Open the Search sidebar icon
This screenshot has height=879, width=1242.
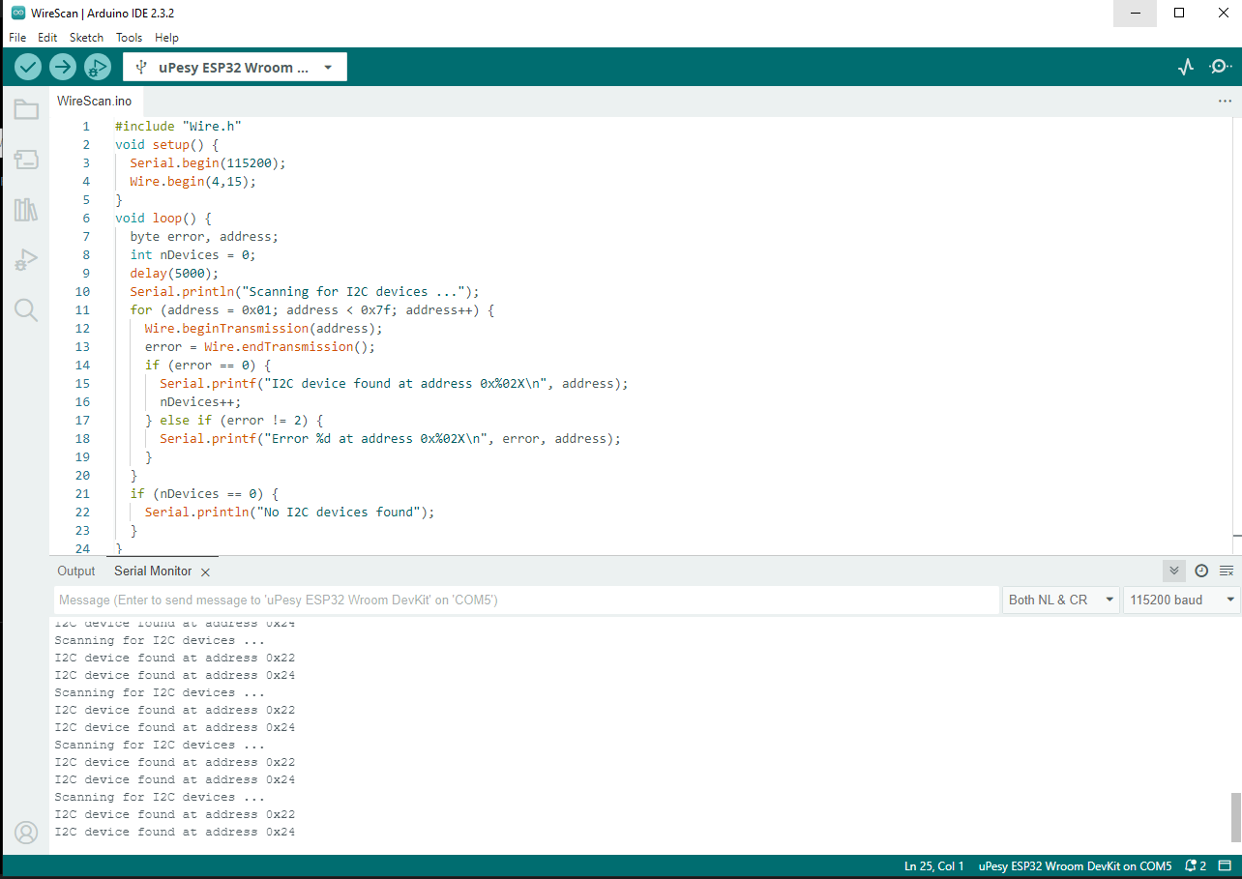(26, 309)
